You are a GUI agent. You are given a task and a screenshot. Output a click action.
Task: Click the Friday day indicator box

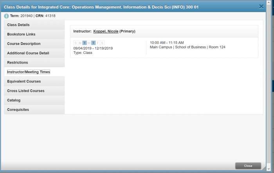[98, 43]
